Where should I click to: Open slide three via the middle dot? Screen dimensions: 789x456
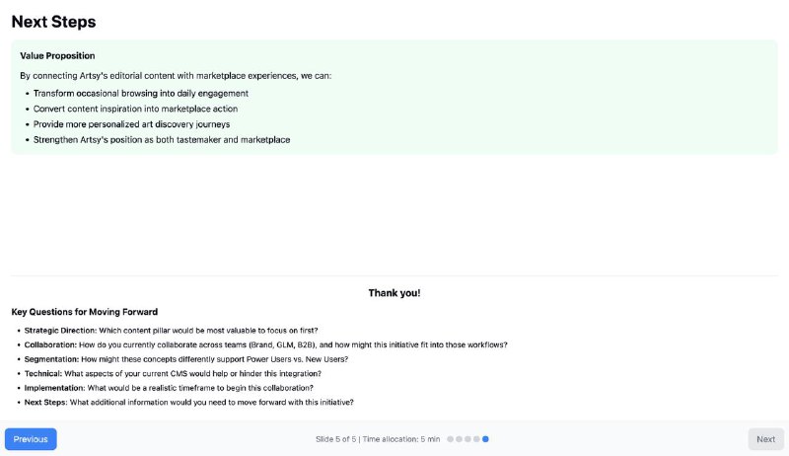[467, 439]
